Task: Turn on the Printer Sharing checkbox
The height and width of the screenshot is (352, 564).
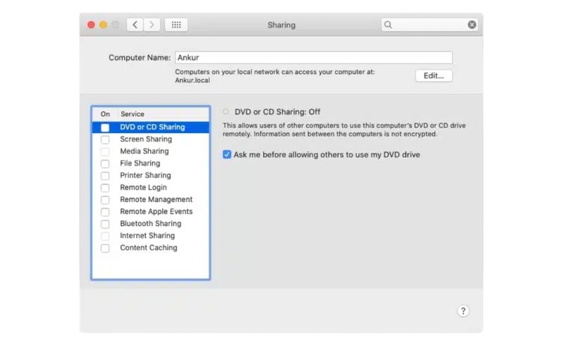Action: pyautogui.click(x=105, y=175)
